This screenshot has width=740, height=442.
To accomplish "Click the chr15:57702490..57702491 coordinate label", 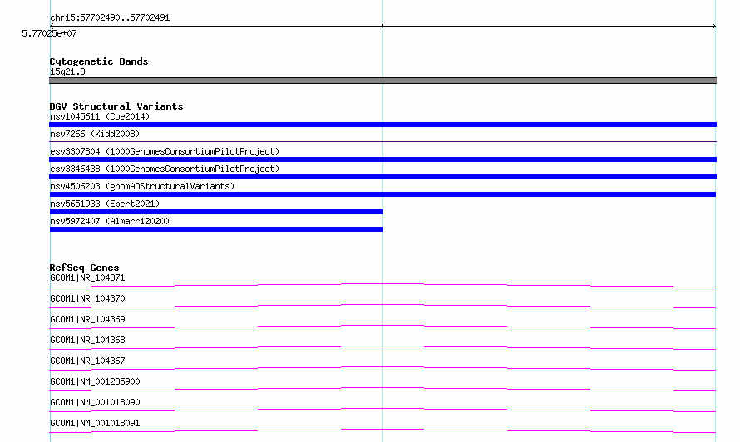I will point(110,17).
